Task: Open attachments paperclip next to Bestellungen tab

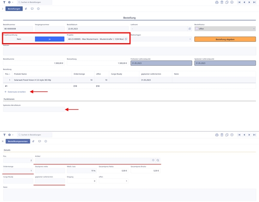Action: coord(26,9)
